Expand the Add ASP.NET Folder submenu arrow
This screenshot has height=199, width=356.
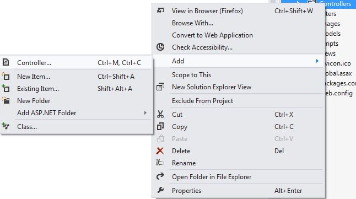coord(145,112)
